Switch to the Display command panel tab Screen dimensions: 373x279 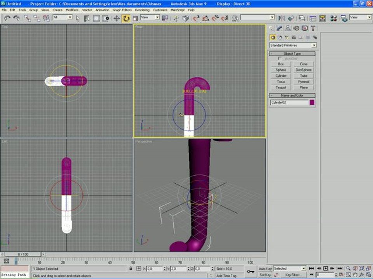coord(305,28)
